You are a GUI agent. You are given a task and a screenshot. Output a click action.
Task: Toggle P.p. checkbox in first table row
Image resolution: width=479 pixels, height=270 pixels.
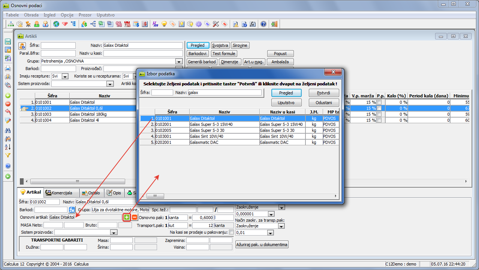coord(379,102)
